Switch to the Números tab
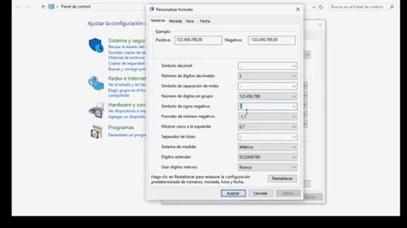 (x=158, y=20)
